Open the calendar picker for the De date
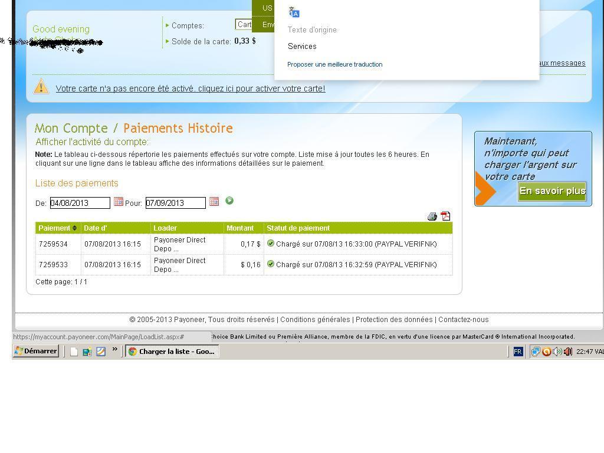 (118, 202)
